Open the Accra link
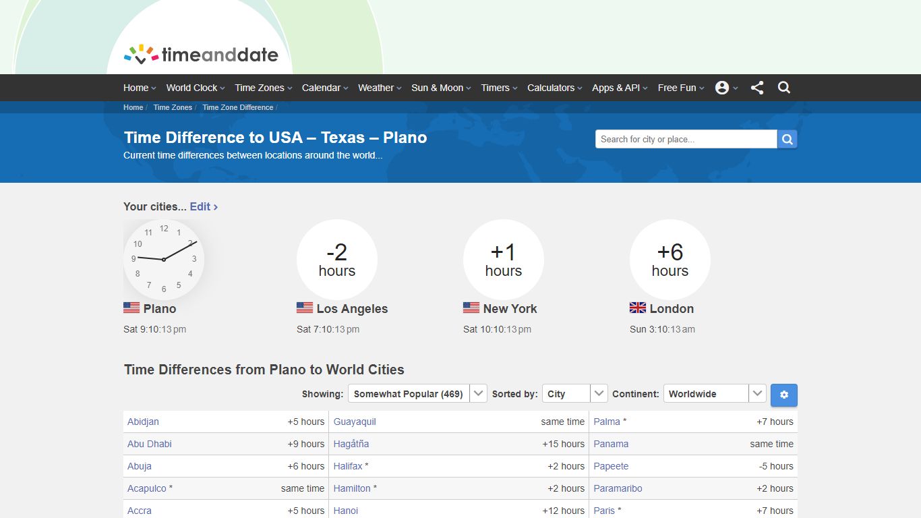 click(140, 511)
